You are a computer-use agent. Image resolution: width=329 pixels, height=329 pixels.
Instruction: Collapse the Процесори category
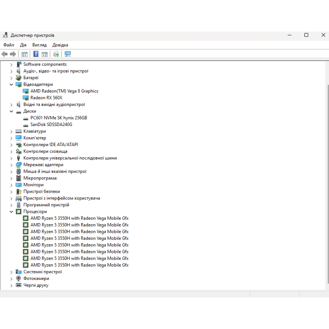(12, 212)
